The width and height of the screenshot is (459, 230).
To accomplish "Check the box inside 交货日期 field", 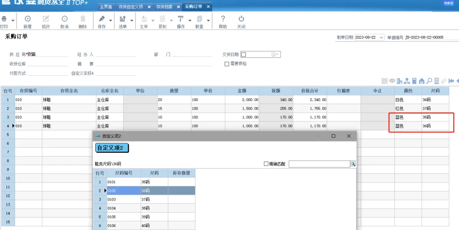I will (244, 55).
